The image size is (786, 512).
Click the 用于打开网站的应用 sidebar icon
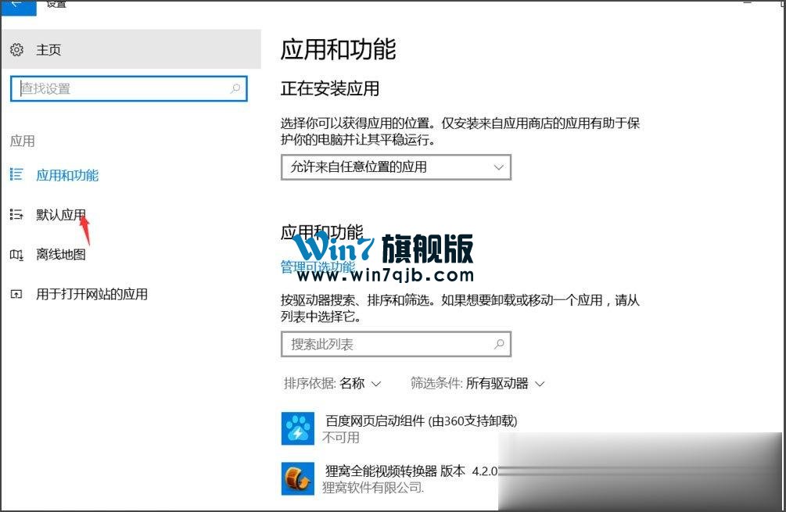pos(16,295)
